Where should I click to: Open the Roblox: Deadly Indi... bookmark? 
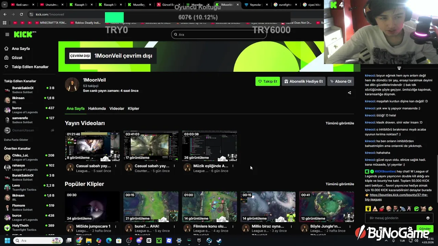point(85,23)
